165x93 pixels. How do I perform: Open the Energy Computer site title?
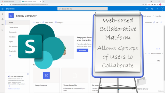tap(26, 16)
